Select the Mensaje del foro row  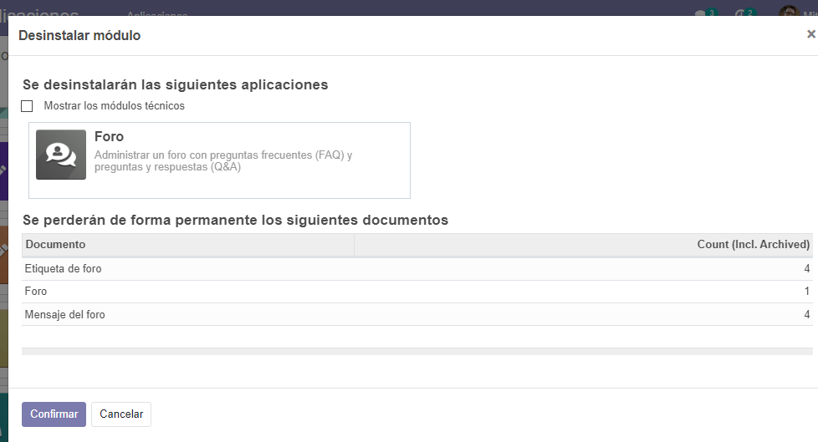click(x=65, y=315)
